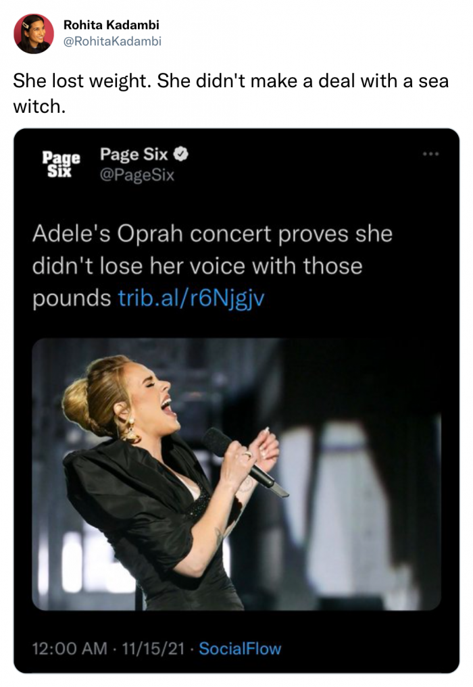
Task: Open the Page Six logo avatar
Action: (61, 164)
